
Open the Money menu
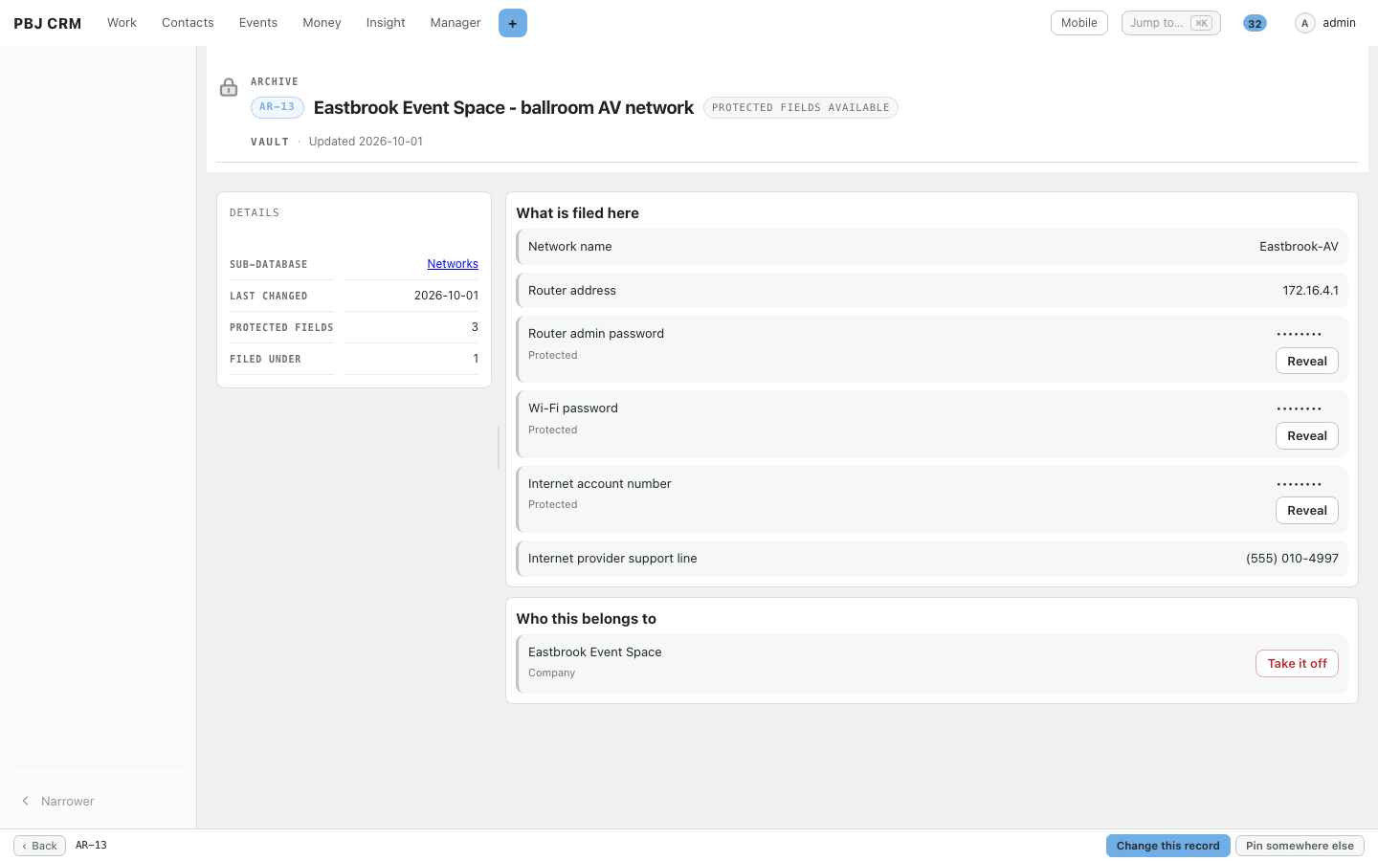322,23
